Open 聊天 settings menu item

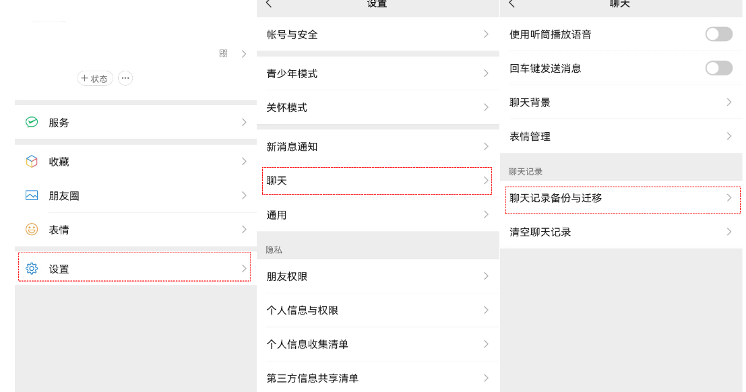click(377, 181)
